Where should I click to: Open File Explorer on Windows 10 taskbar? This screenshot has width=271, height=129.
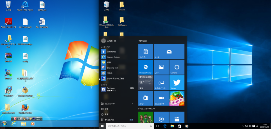click(172, 126)
